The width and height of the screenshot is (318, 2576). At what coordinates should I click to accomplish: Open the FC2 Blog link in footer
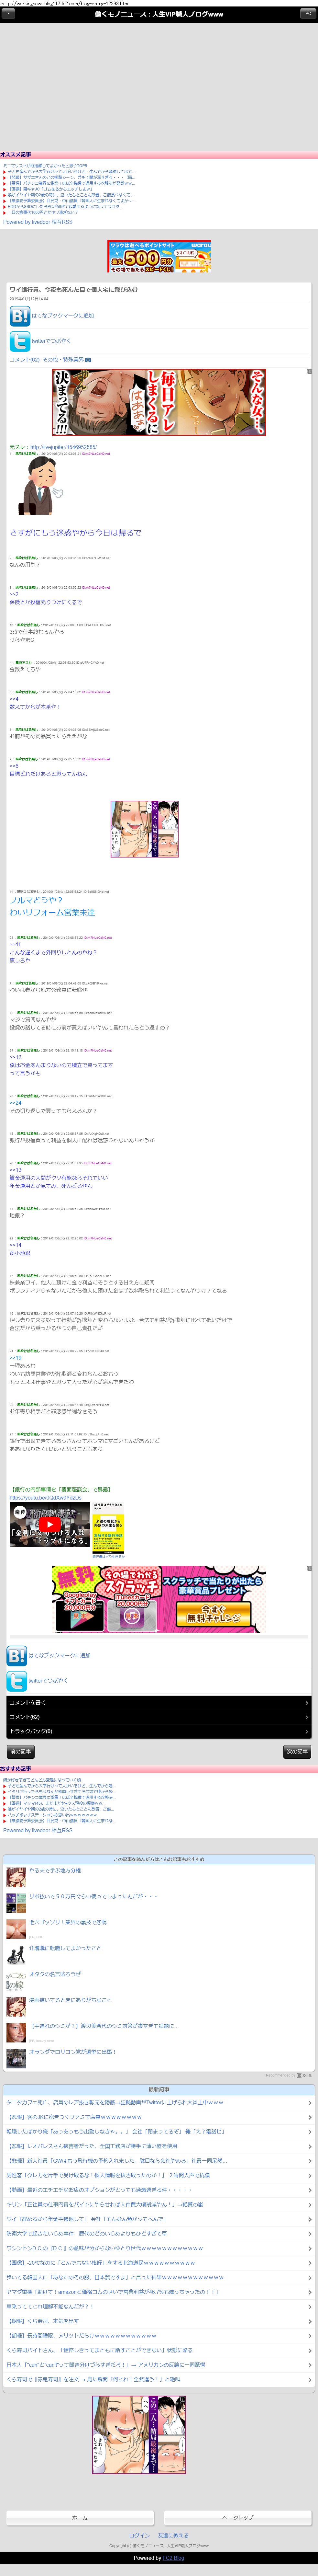coord(173,2558)
